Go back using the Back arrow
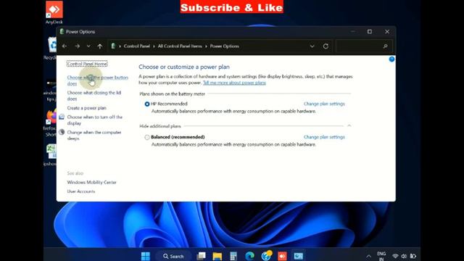Viewport: 464px width, 261px height. 65,46
